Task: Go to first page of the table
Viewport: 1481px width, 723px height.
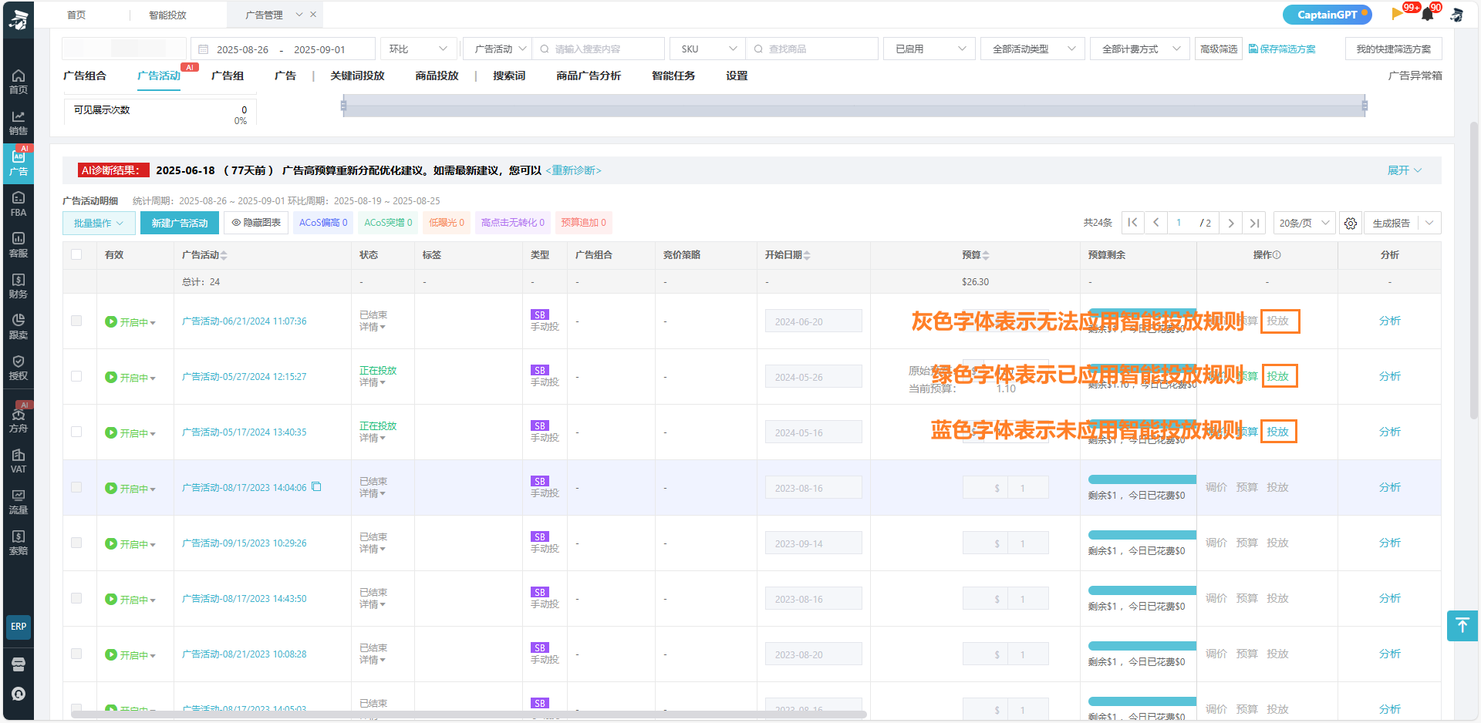Action: [1132, 223]
